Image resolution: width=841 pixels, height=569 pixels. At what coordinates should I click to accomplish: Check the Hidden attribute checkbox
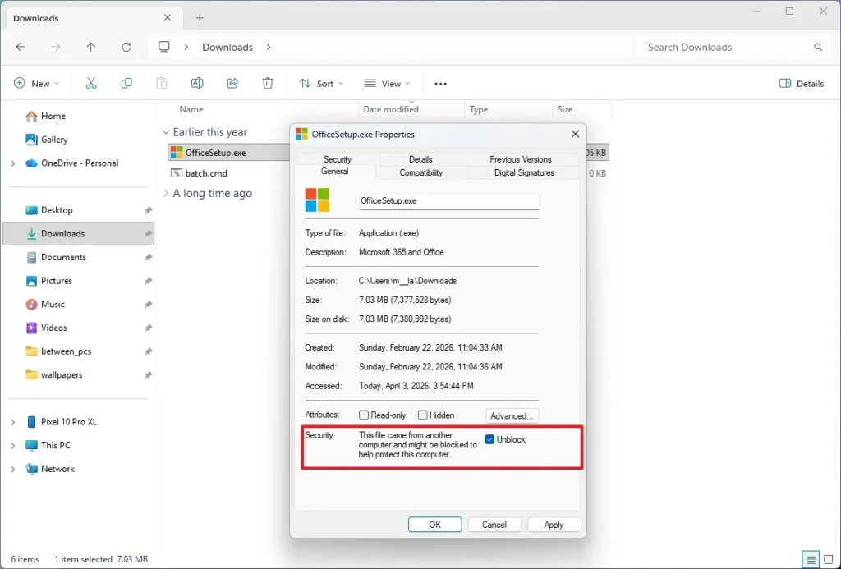click(x=423, y=415)
